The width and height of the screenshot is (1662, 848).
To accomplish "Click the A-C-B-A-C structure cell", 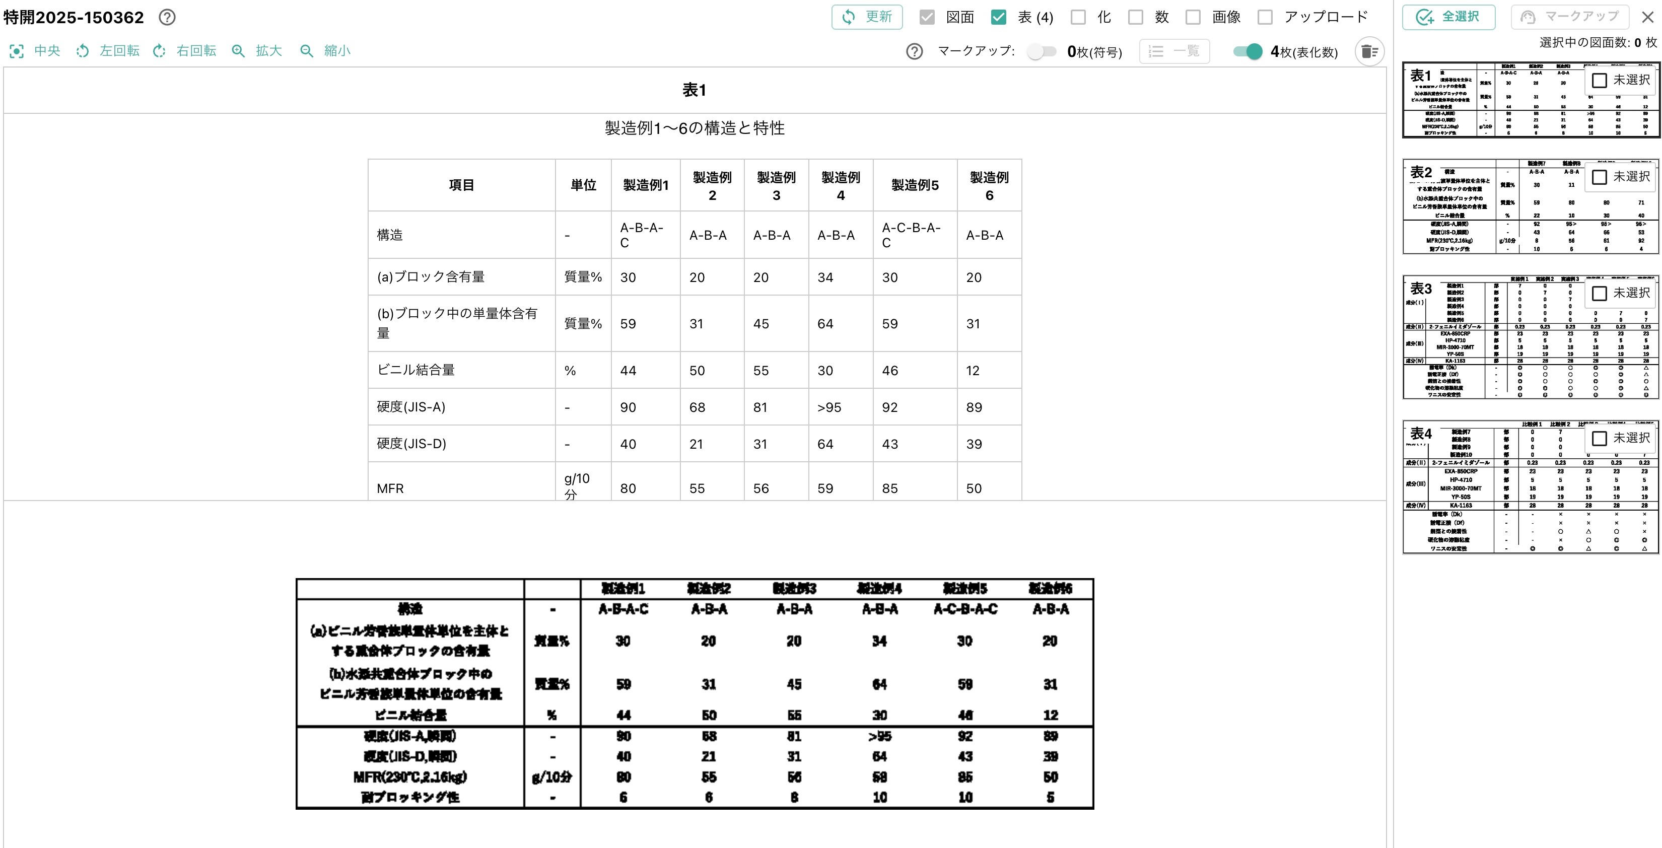I will click(x=915, y=235).
